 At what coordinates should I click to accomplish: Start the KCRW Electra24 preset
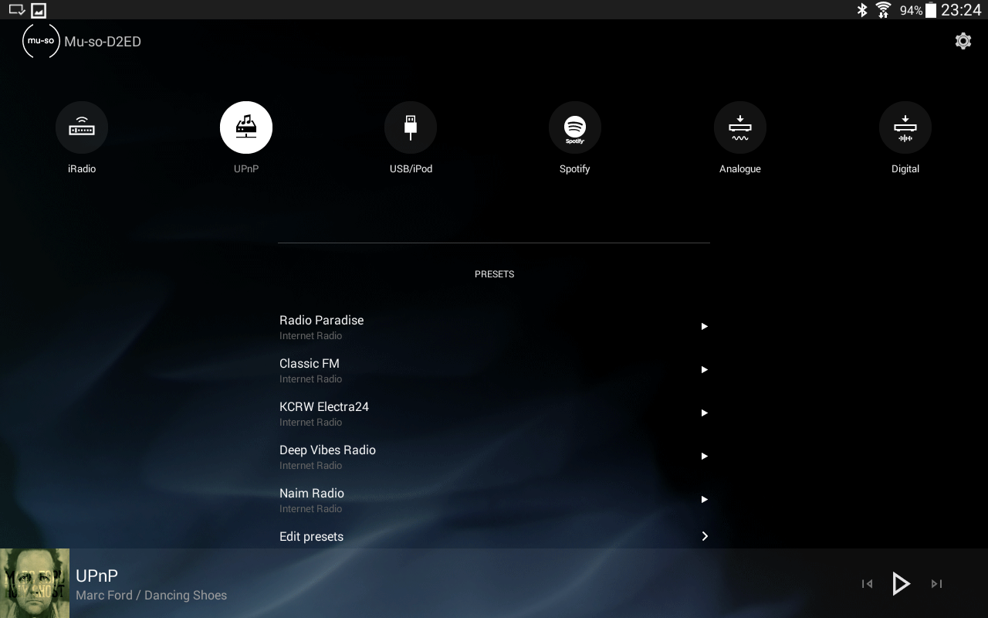pyautogui.click(x=704, y=413)
